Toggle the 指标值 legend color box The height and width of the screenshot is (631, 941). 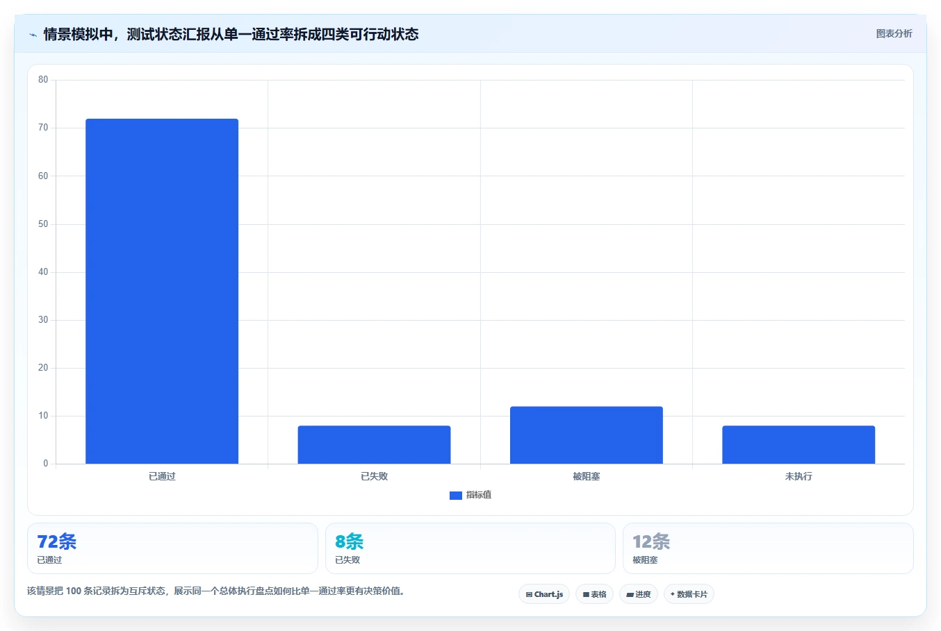coord(456,496)
